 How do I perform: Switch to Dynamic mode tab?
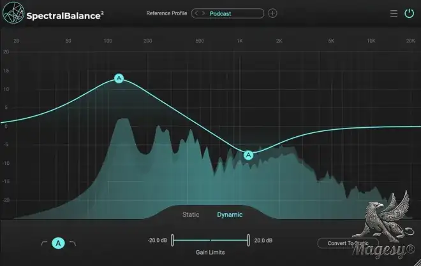pyautogui.click(x=230, y=214)
